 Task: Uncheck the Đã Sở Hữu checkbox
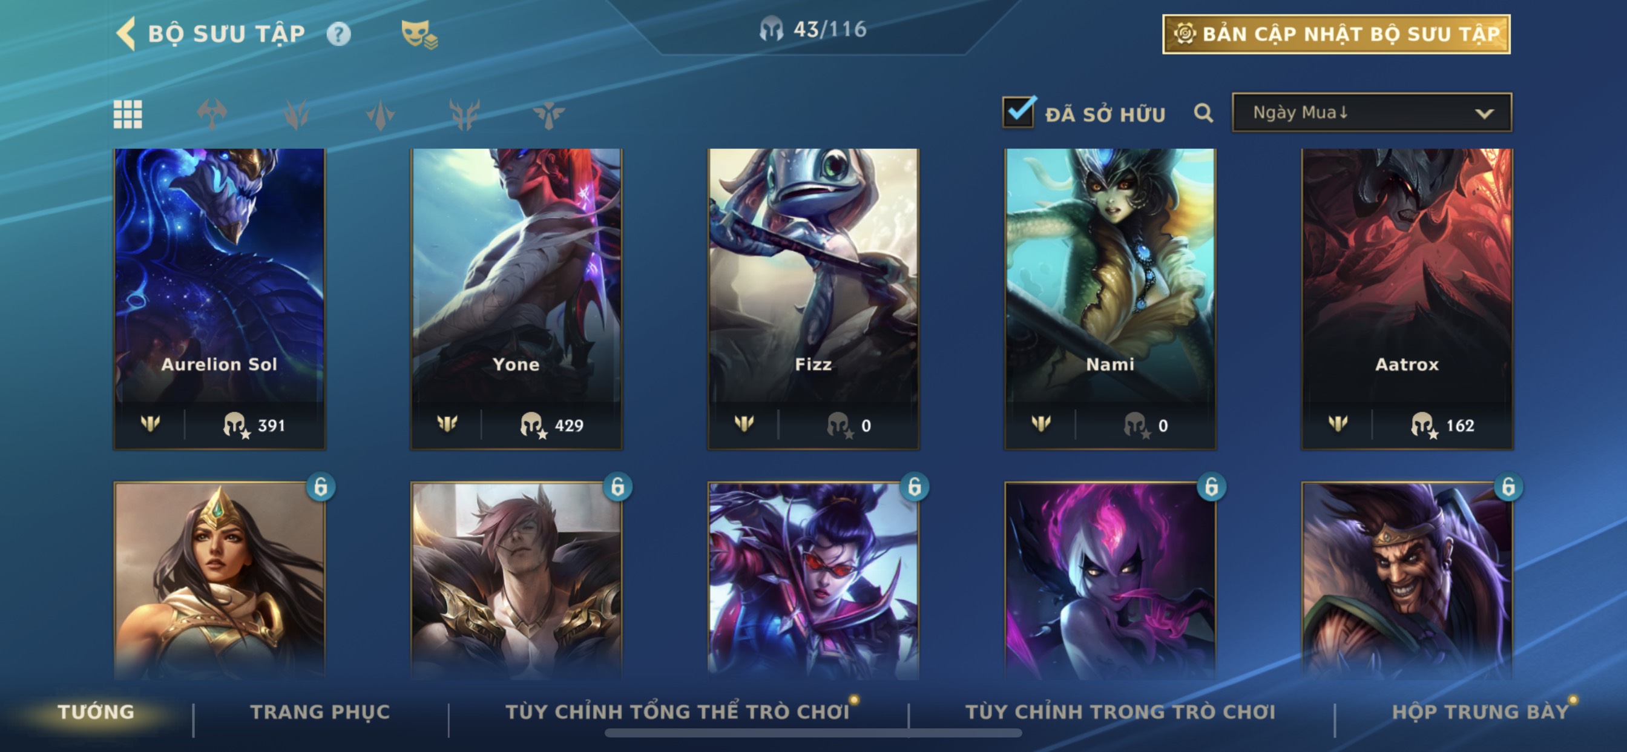(1018, 113)
